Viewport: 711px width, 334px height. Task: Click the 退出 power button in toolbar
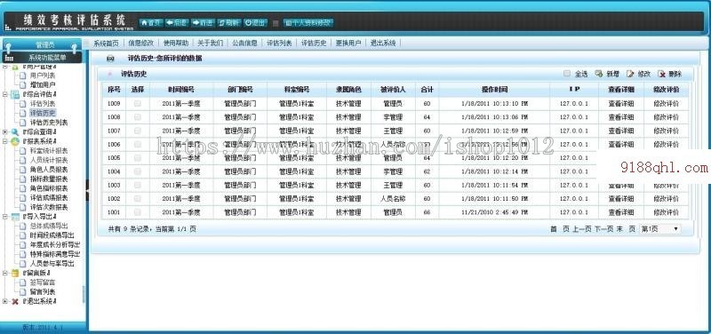pyautogui.click(x=255, y=23)
